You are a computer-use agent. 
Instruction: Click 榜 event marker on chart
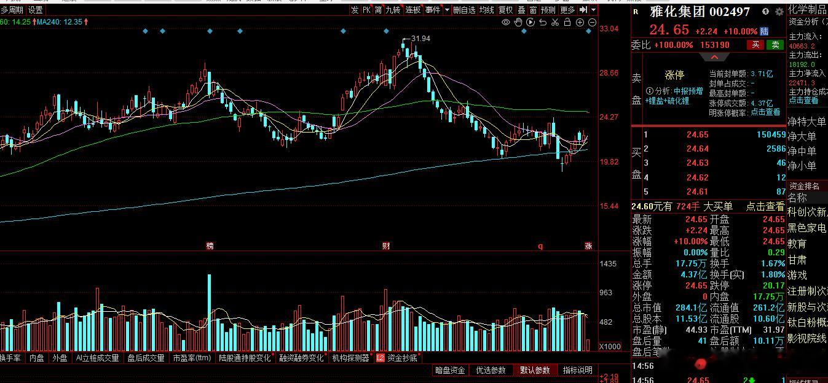click(x=210, y=246)
